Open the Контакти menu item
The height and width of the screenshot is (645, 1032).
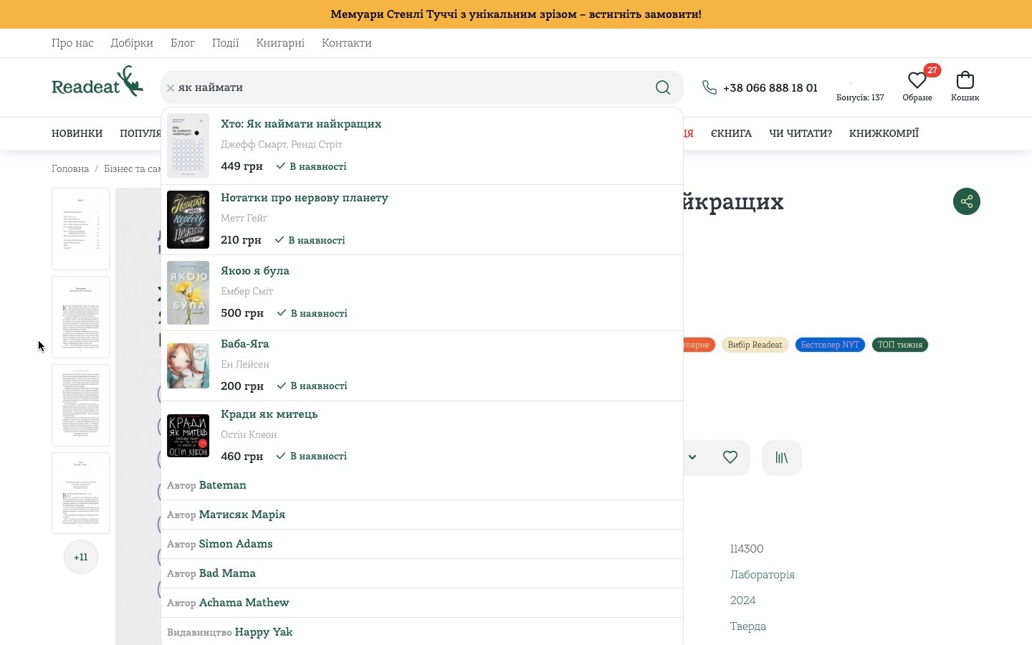(347, 43)
